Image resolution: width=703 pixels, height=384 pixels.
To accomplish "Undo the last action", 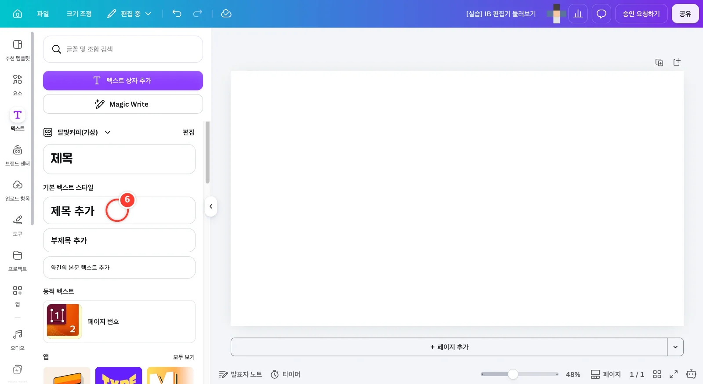I will point(177,14).
